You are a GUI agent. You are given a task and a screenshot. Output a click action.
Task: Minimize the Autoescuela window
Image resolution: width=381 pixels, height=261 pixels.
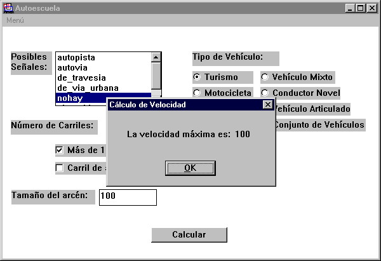[349, 8]
